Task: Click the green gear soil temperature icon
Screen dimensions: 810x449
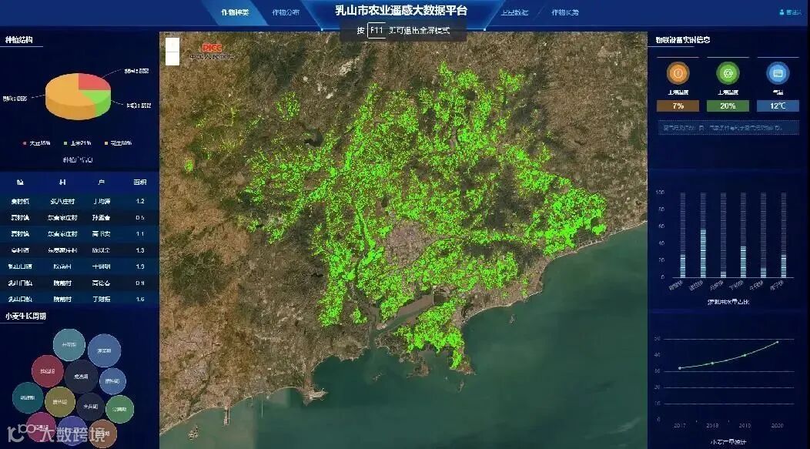Action: click(x=728, y=73)
